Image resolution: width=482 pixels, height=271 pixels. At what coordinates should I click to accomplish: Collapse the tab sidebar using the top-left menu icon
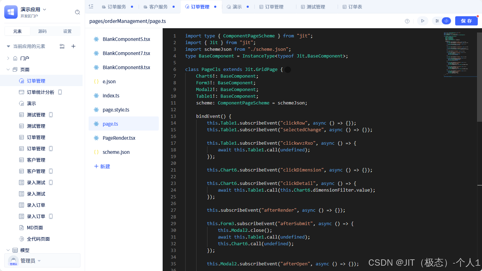(91, 6)
